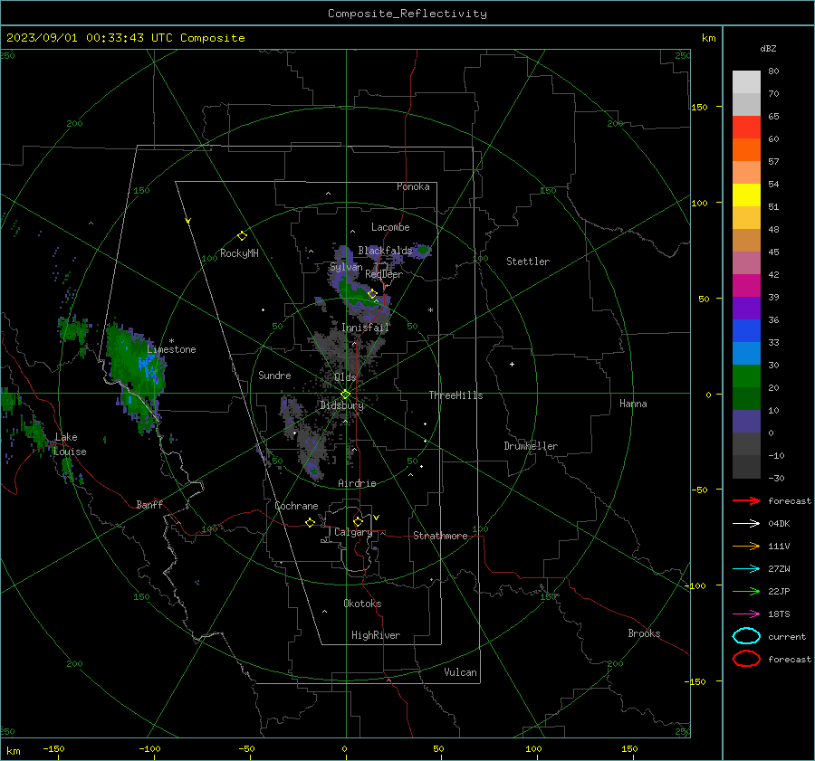Select the orange 111V arrow legend symbol
The height and width of the screenshot is (761, 815).
click(x=746, y=546)
